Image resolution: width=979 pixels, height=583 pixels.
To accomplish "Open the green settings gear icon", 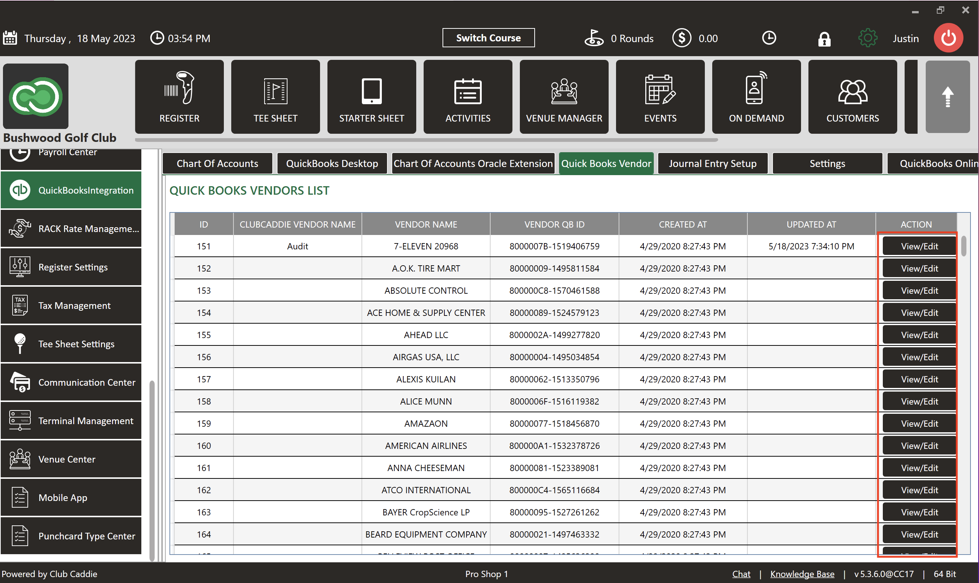I will pyautogui.click(x=867, y=38).
